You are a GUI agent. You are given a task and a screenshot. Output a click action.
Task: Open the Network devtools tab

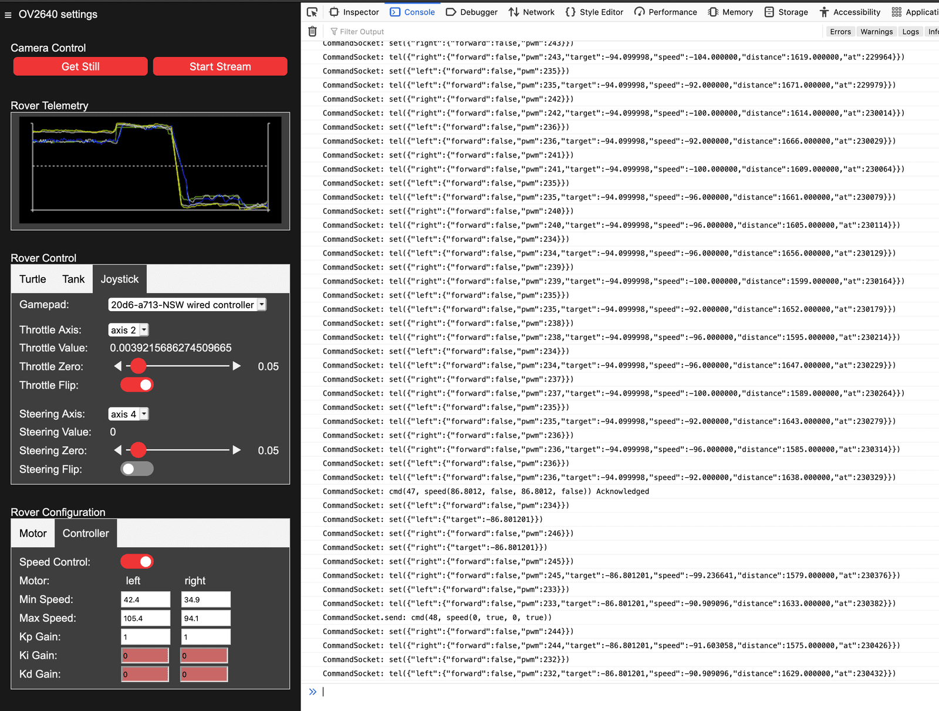[x=532, y=12]
